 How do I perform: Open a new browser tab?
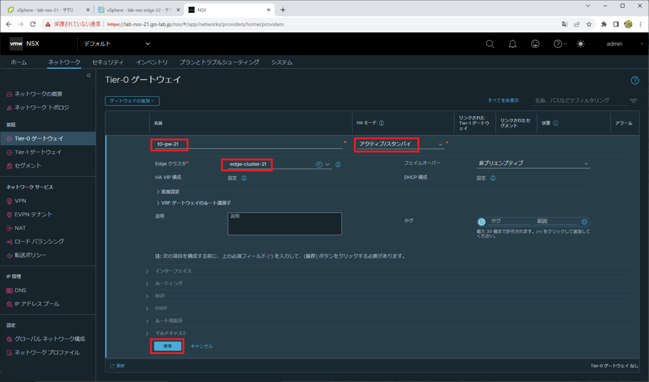[x=282, y=10]
